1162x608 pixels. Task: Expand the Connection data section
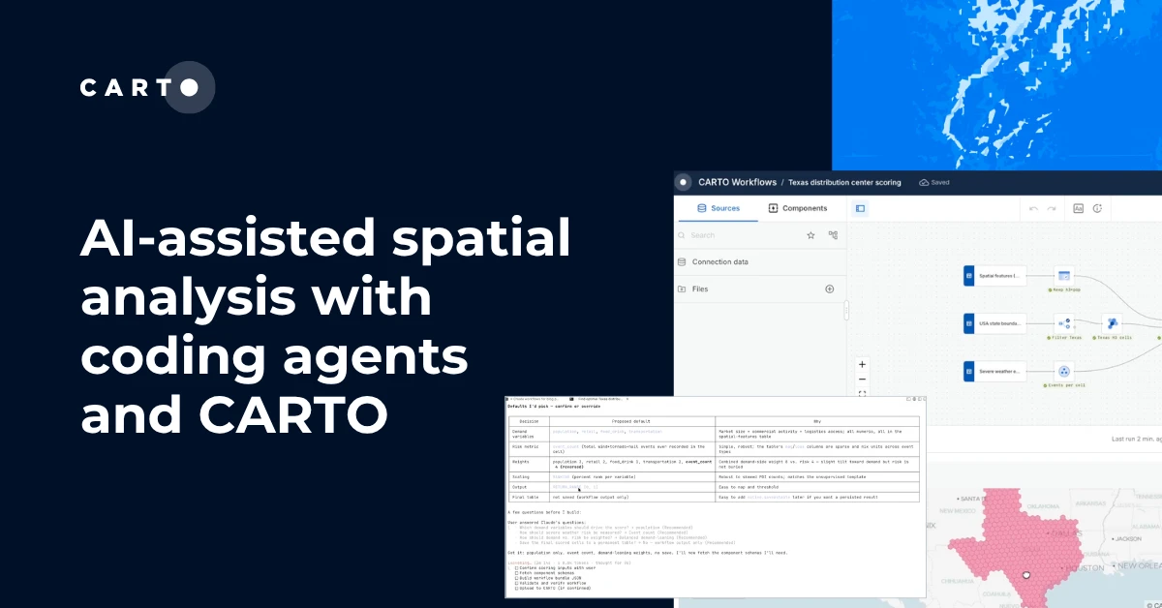pyautogui.click(x=760, y=261)
